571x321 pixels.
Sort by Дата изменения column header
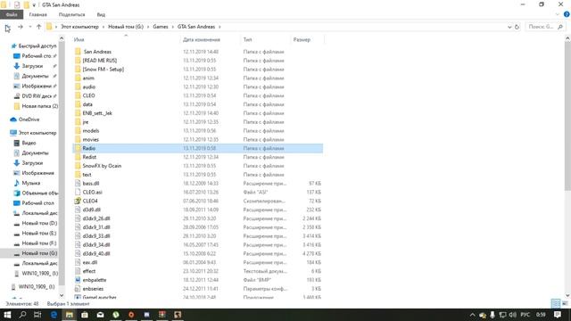202,39
